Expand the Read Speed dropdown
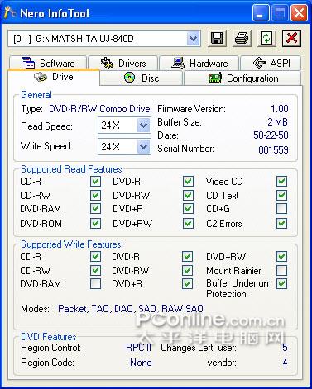 pyautogui.click(x=143, y=126)
